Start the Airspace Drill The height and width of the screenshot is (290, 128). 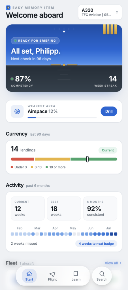pos(109,111)
